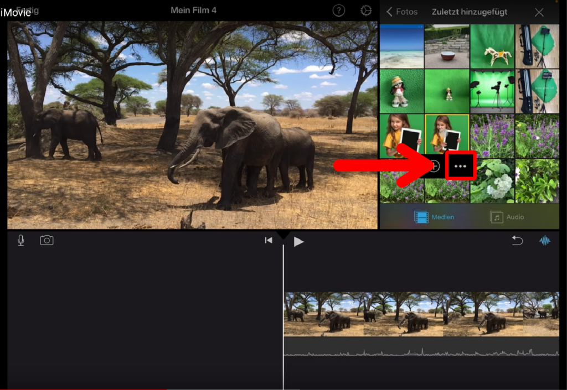Go back to Fotos
This screenshot has height=390, width=567.
click(x=402, y=12)
